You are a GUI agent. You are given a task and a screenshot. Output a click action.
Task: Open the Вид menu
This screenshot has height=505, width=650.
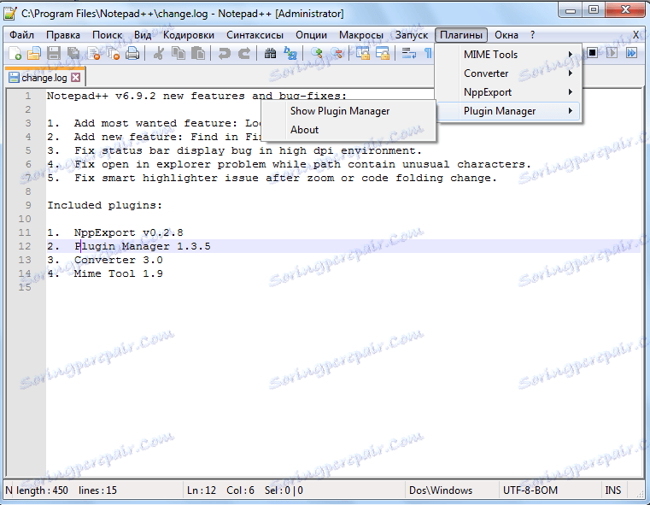point(143,35)
